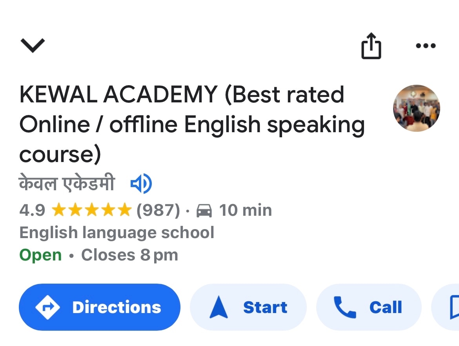Open the (987) reviews count
The width and height of the screenshot is (459, 346).
tap(158, 210)
